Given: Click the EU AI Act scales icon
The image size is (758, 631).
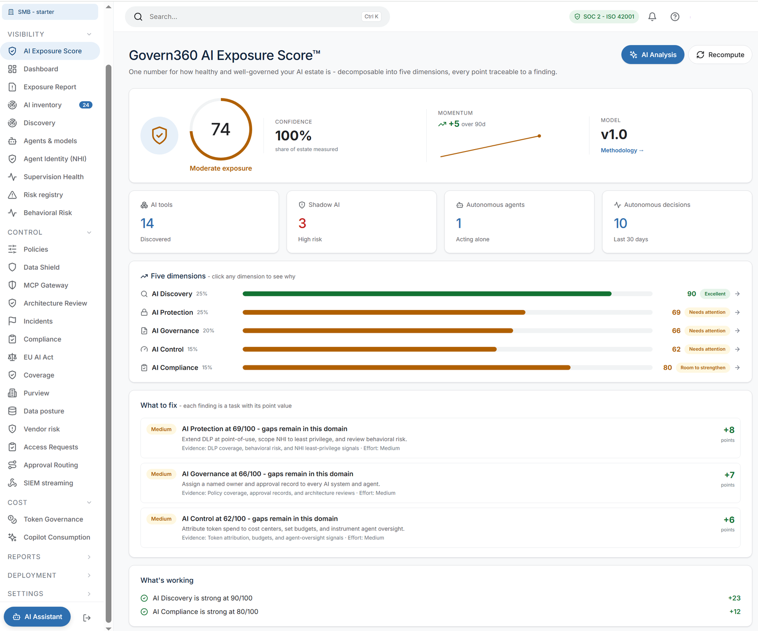Looking at the screenshot, I should 12,357.
